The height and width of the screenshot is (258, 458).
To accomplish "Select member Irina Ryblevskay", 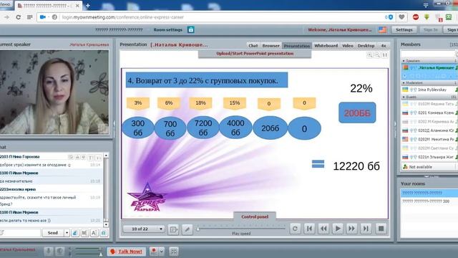I will 429,90.
